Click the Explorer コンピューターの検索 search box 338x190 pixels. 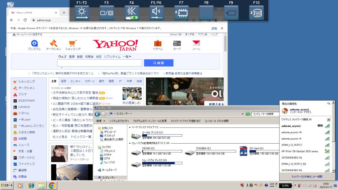(265, 114)
